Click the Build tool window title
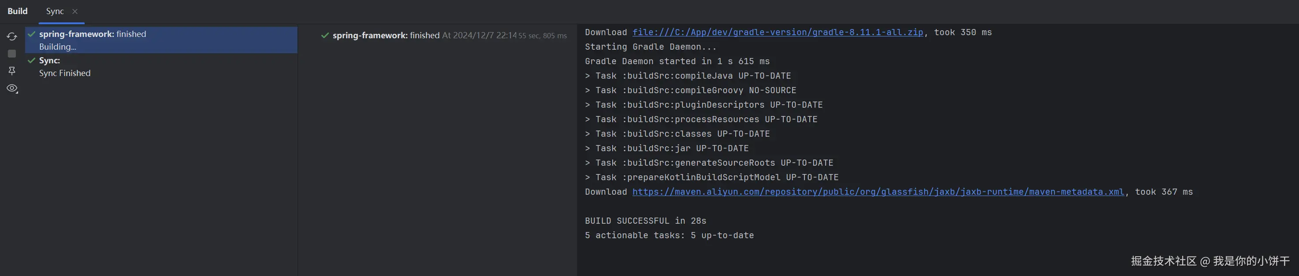The width and height of the screenshot is (1299, 276). [x=18, y=11]
